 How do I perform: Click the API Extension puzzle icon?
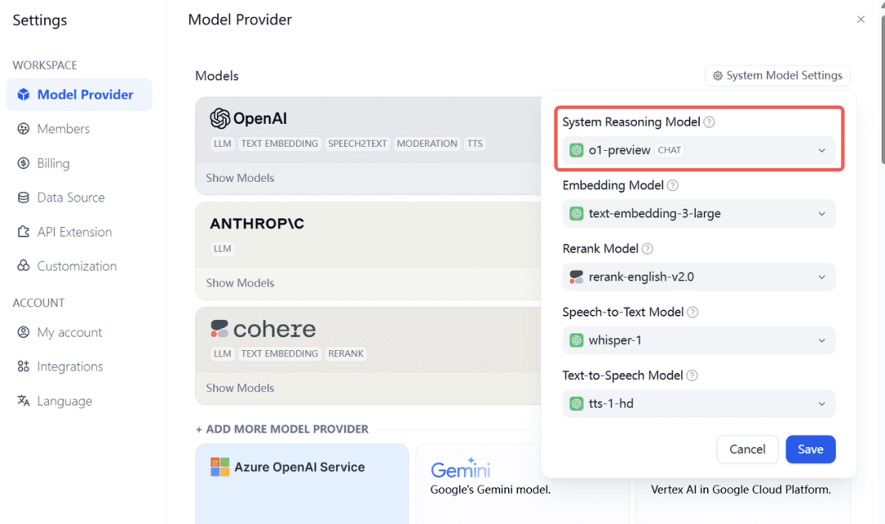(23, 231)
